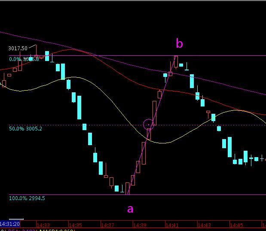Click the 14:45 time axis label
This screenshot has height=231, width=266.
[x=236, y=225]
